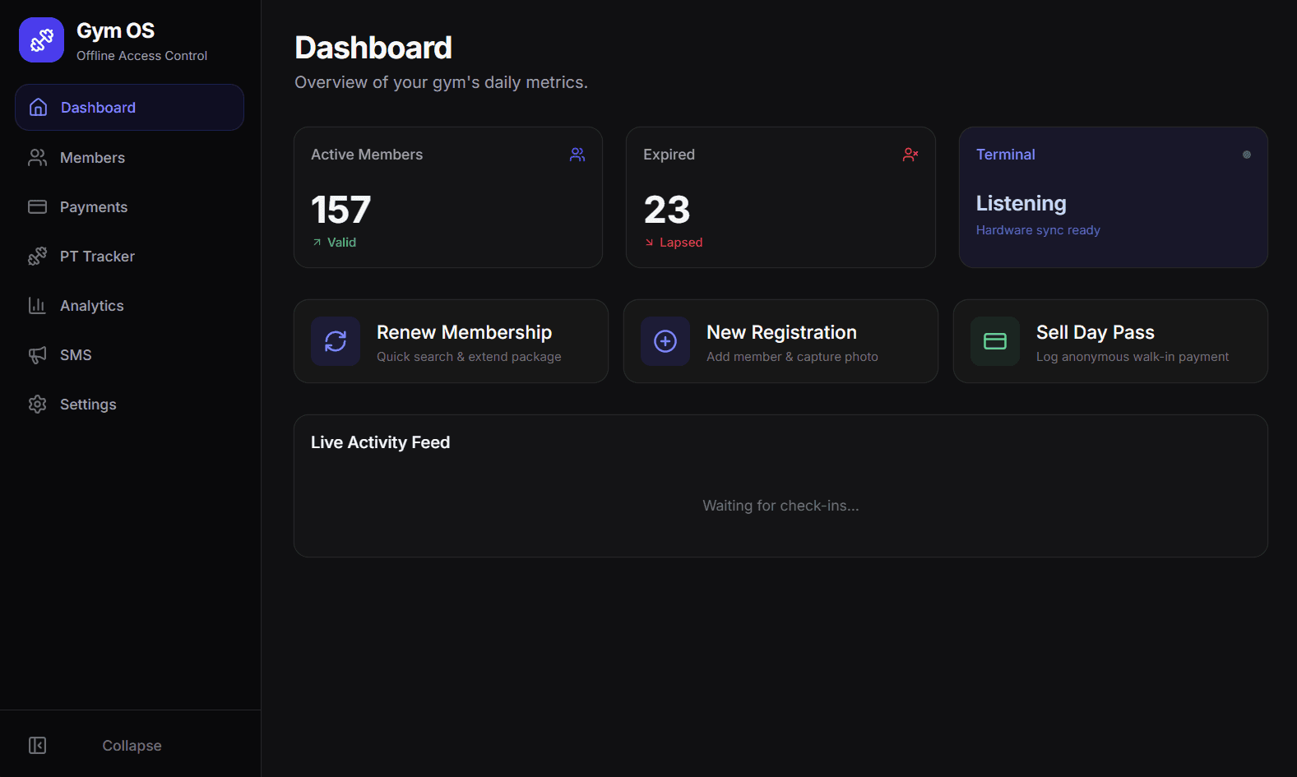Click the plus circle icon on New Registration
This screenshot has height=777, width=1297.
coord(665,341)
